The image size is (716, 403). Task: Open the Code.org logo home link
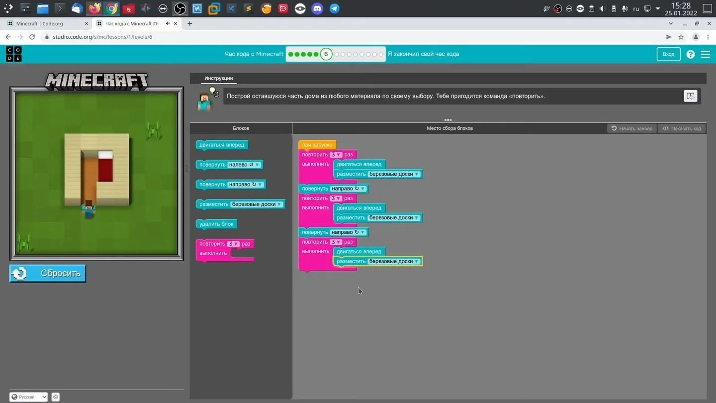pos(14,54)
